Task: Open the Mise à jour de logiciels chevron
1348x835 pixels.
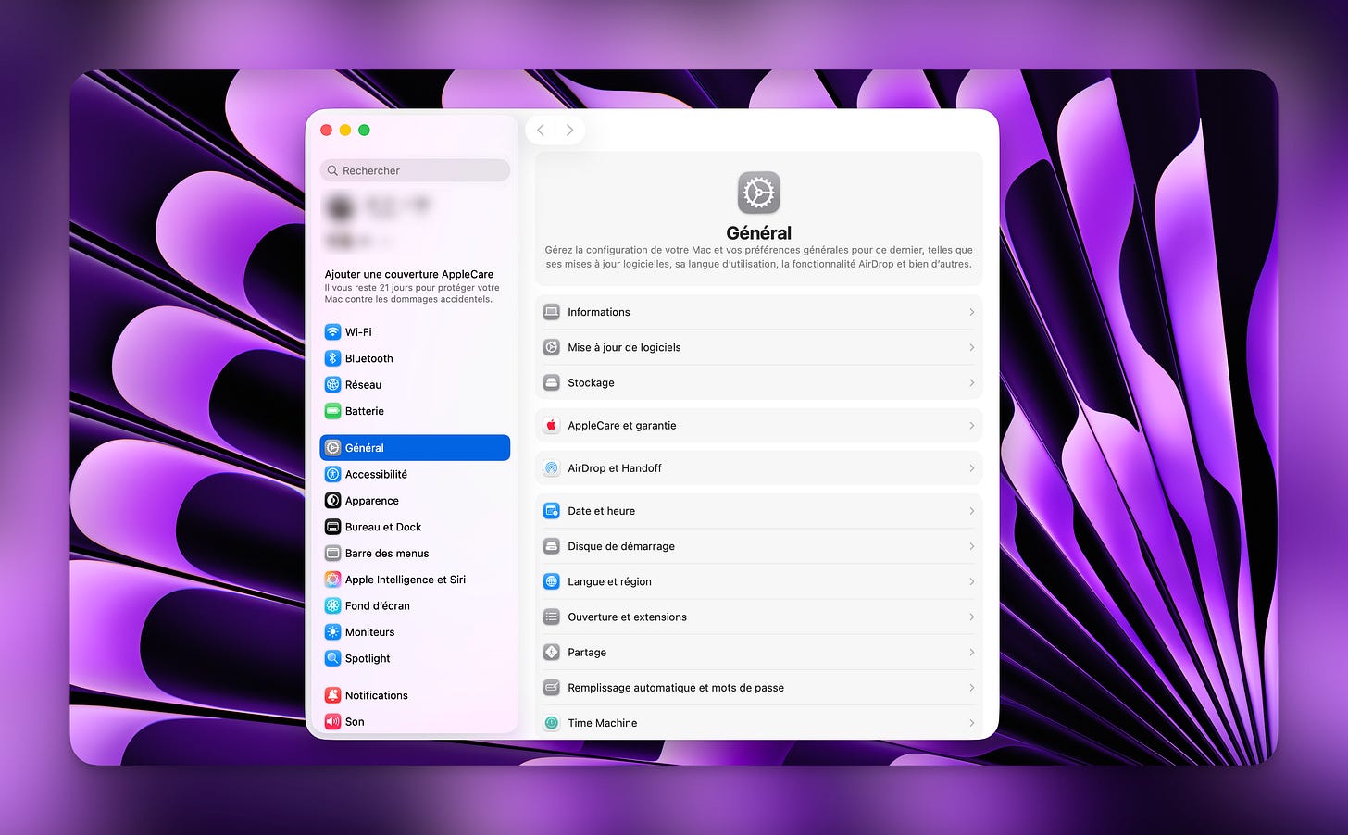Action: pyautogui.click(x=971, y=347)
